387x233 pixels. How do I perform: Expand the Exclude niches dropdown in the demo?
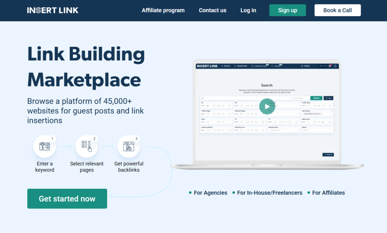click(283, 130)
